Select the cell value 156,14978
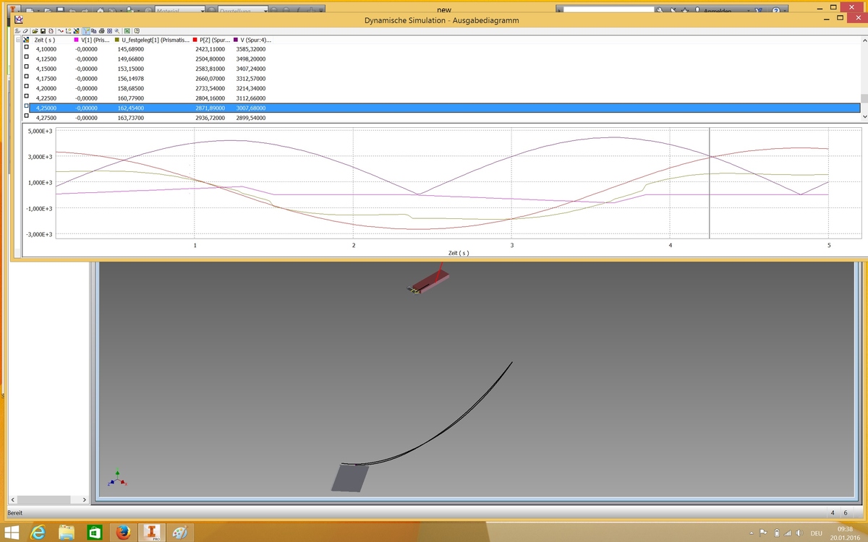Viewport: 868px width, 542px height. [131, 77]
